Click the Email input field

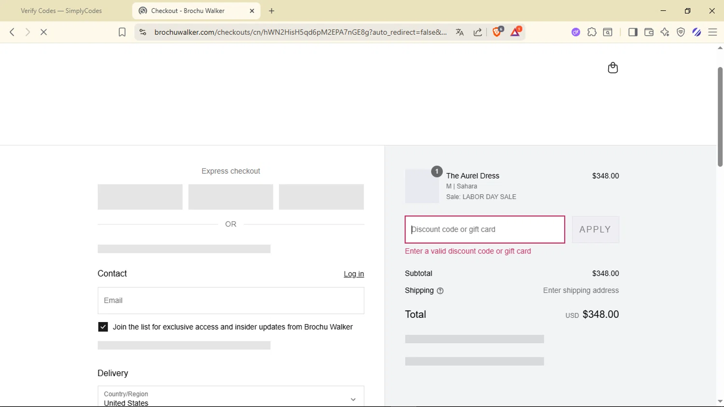231,300
